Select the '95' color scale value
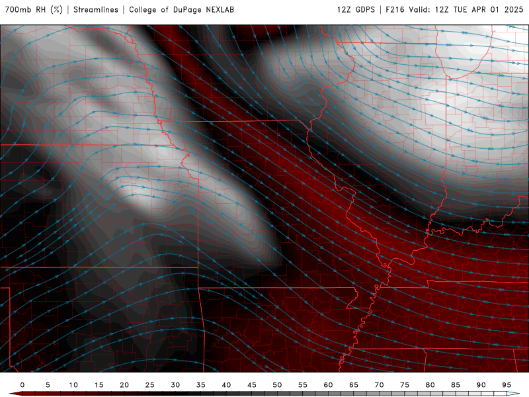The height and width of the screenshot is (397, 529). pyautogui.click(x=507, y=385)
